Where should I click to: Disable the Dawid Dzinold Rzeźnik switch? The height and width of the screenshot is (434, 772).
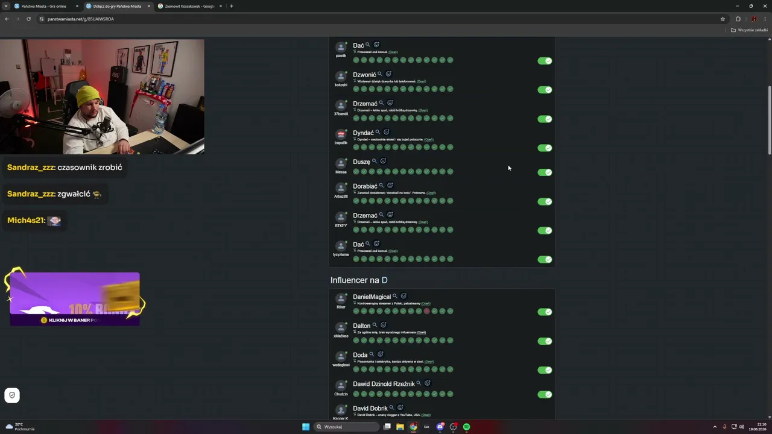pos(545,395)
